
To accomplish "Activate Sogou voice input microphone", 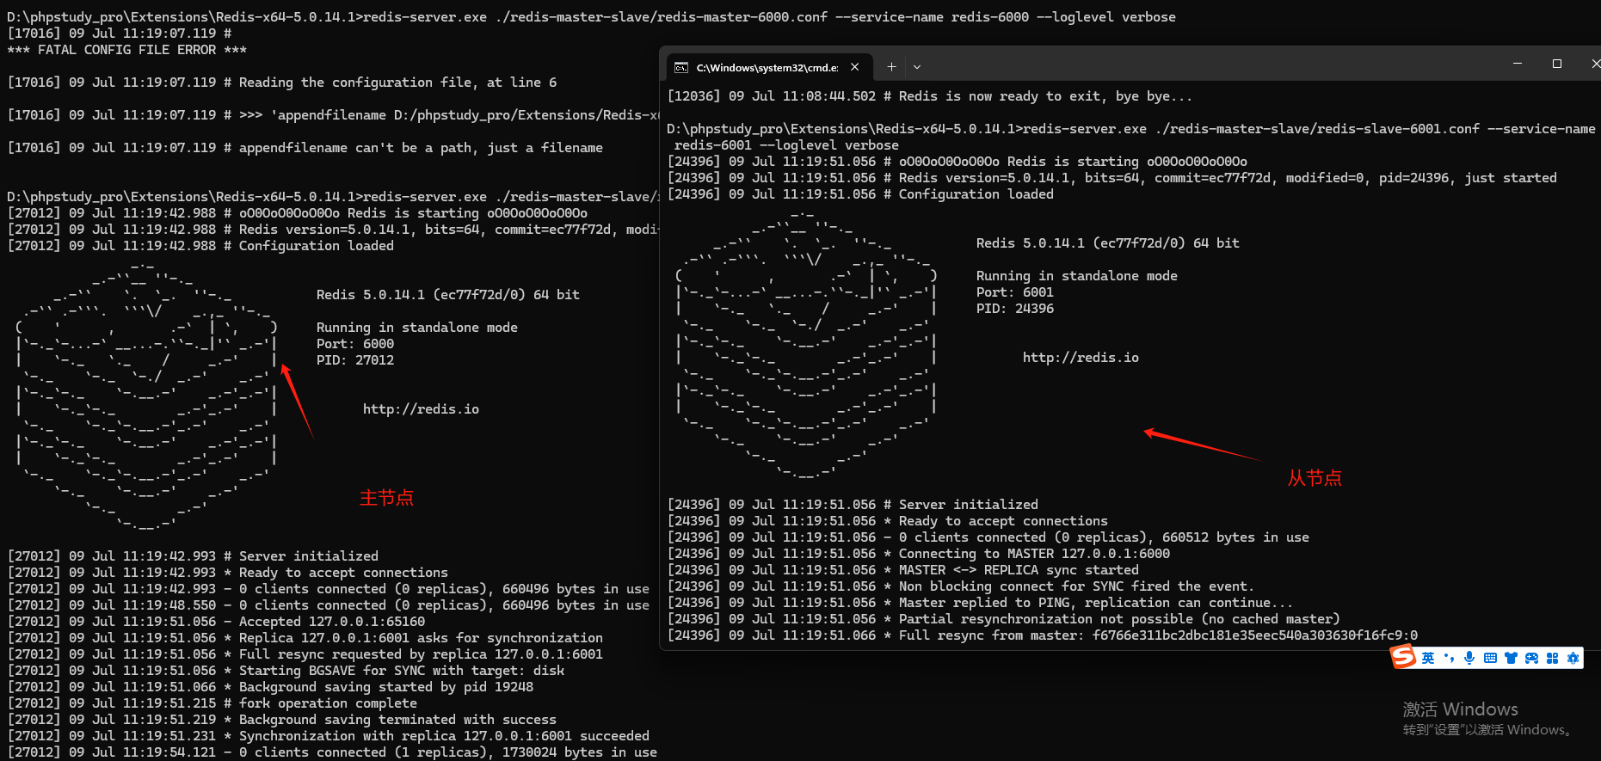I will pyautogui.click(x=1469, y=659).
